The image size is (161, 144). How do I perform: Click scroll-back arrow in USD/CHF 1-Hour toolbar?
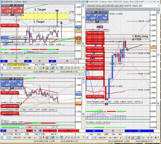[x=2, y=137]
